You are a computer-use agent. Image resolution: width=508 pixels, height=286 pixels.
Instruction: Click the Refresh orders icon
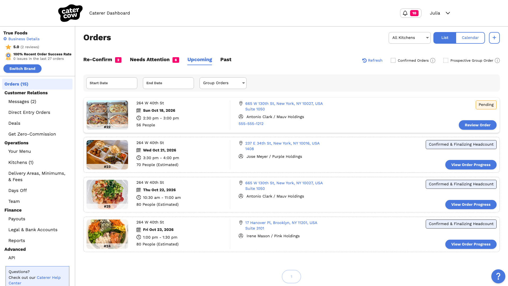[364, 60]
